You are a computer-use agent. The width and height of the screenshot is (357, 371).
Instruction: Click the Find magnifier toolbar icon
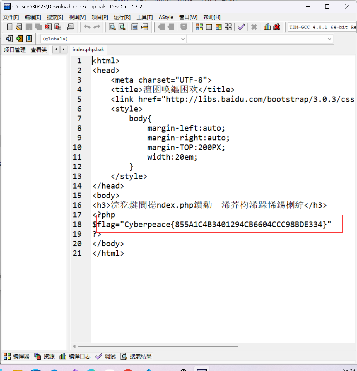click(112, 27)
